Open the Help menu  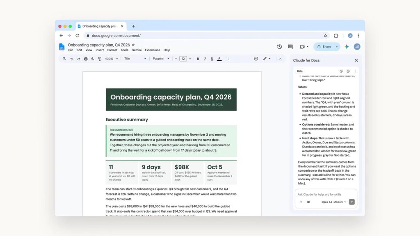coord(167,50)
